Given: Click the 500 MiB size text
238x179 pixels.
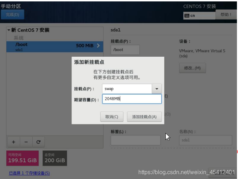Looking at the screenshot, I should tap(85, 45).
